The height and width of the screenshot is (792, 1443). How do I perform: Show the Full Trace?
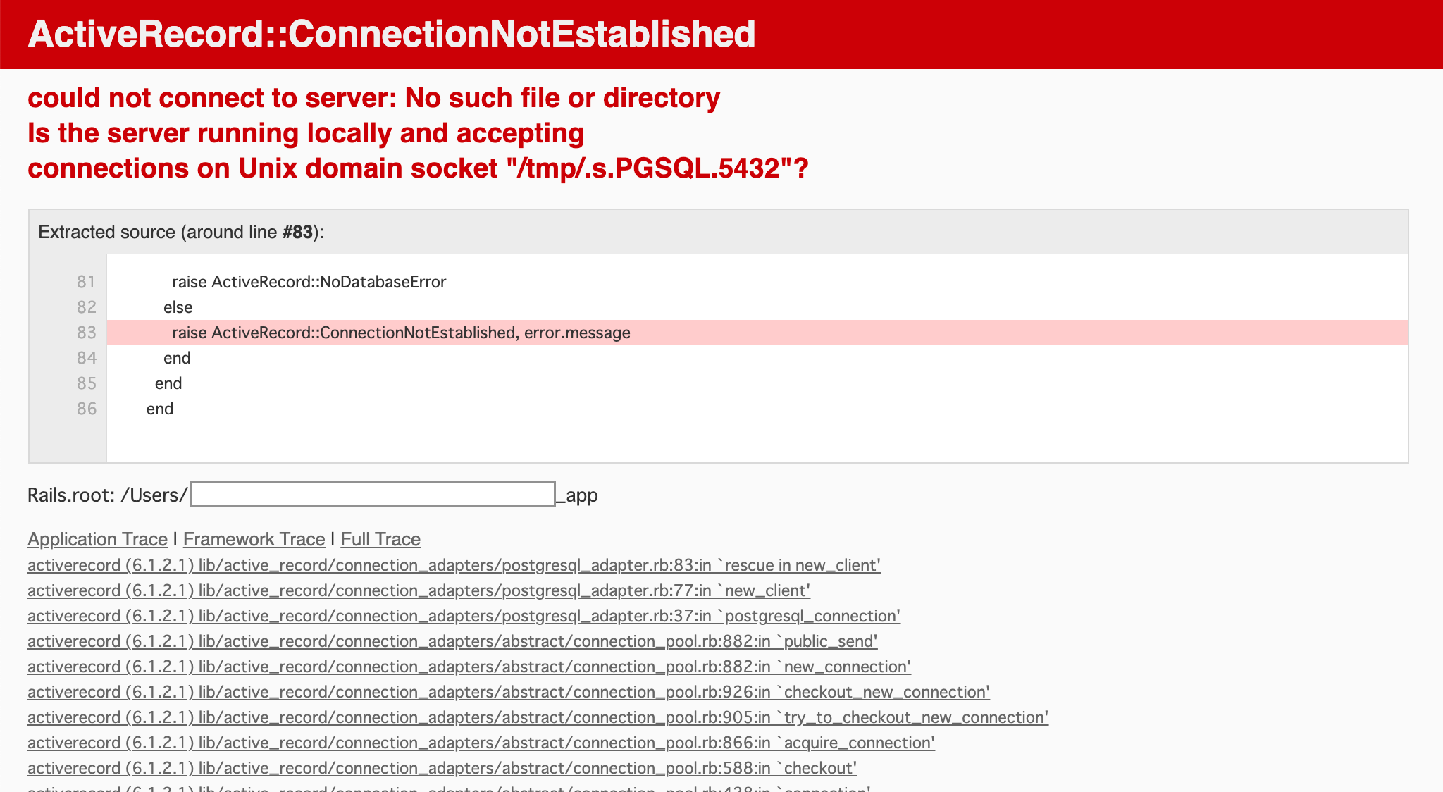(380, 539)
